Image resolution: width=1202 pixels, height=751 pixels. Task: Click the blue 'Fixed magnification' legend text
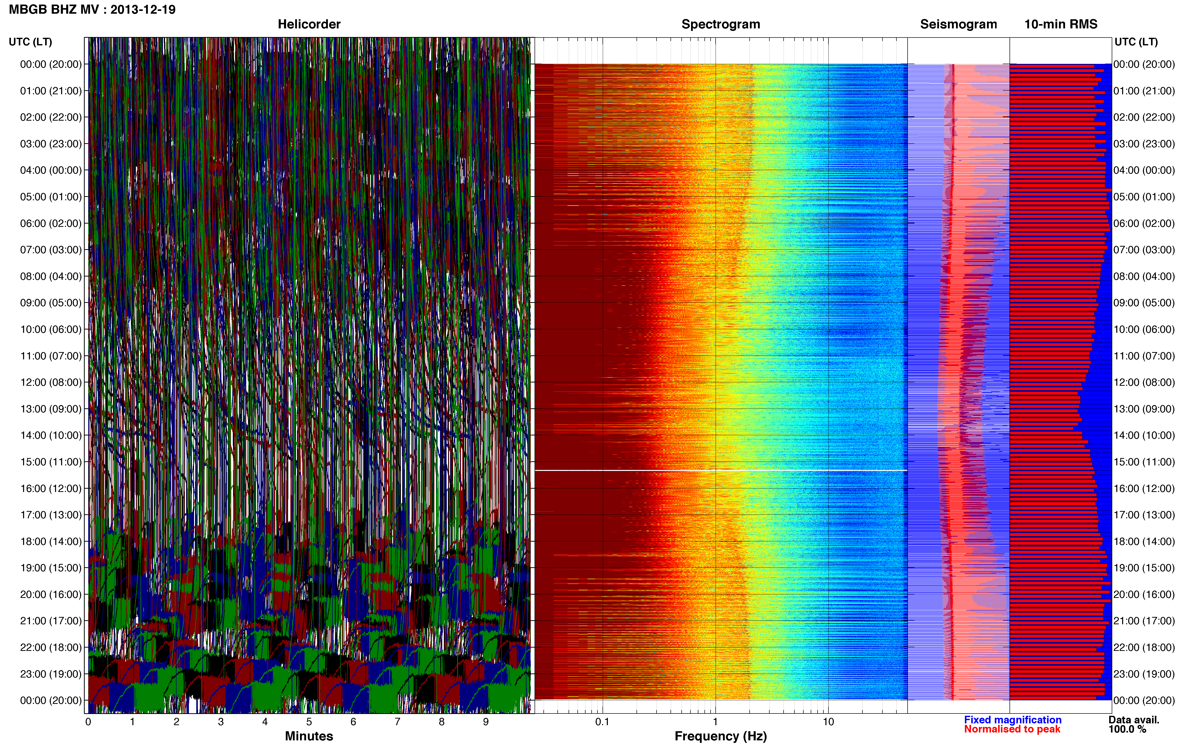tap(1013, 720)
